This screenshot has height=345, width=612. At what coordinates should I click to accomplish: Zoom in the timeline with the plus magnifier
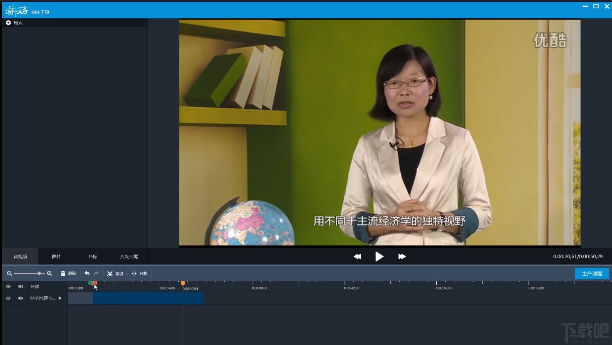point(50,274)
